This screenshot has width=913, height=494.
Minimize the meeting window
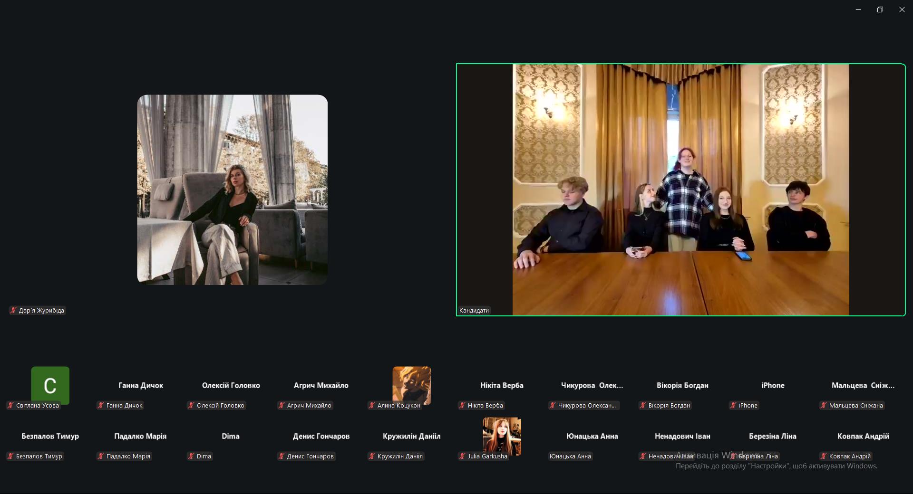point(858,9)
